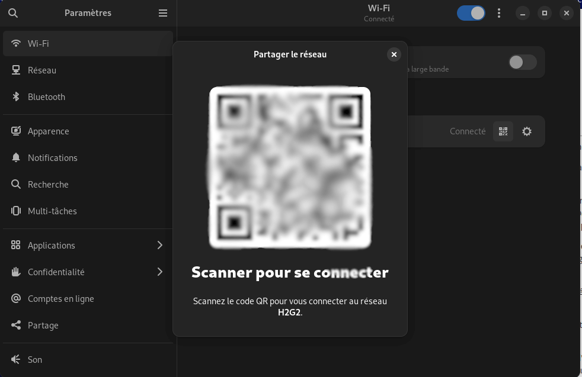This screenshot has width=582, height=377.
Task: Open Recherche settings
Action: coord(88,185)
